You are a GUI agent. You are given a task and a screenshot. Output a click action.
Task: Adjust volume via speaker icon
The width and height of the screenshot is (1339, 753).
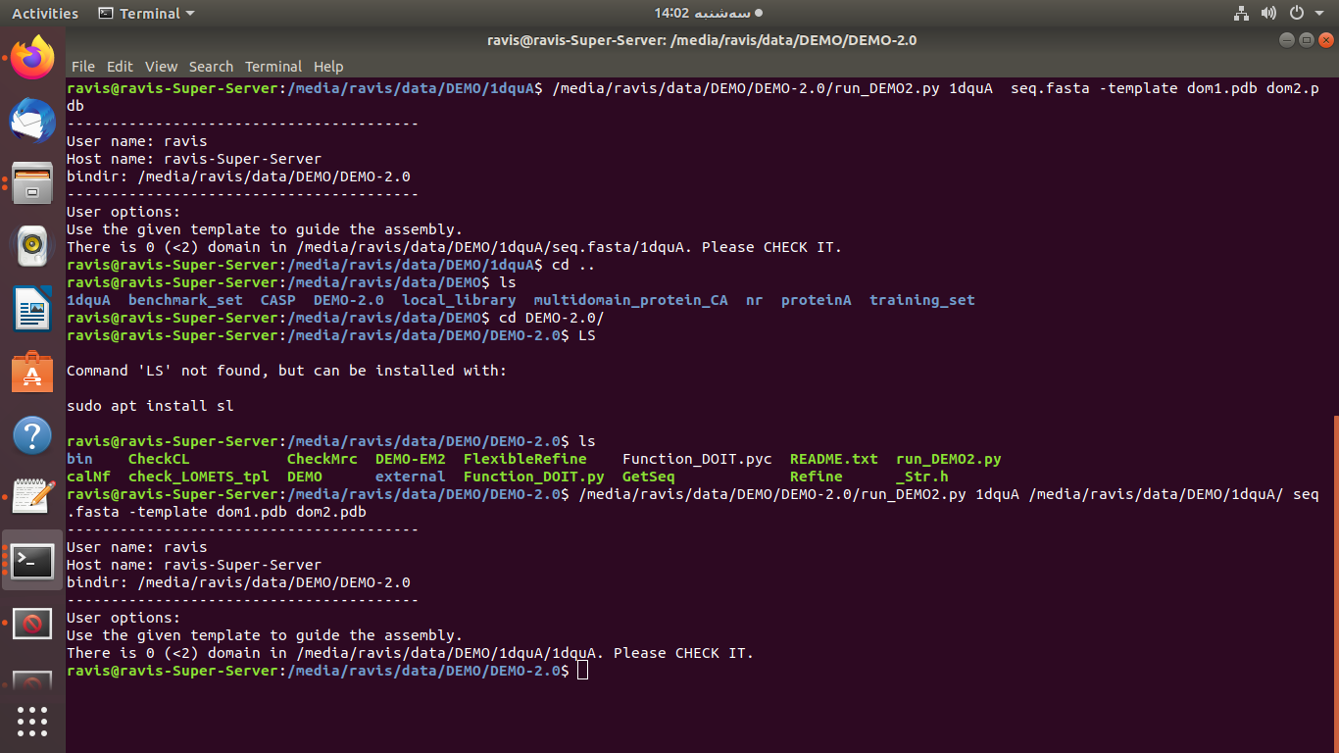pyautogui.click(x=1268, y=14)
